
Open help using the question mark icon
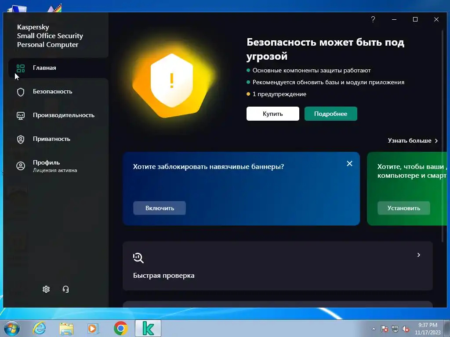[x=373, y=19]
